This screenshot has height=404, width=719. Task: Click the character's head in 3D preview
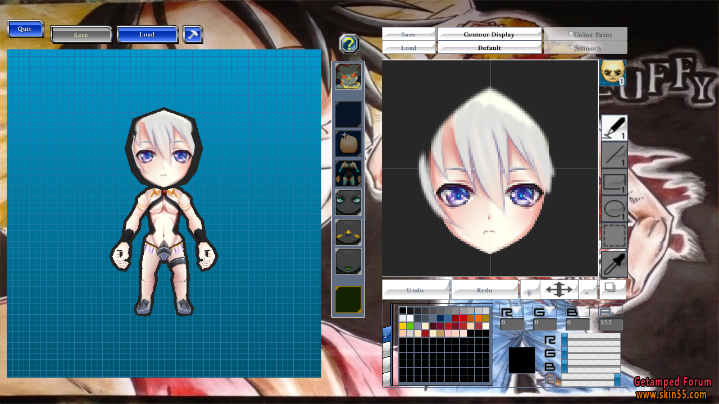coord(163,149)
